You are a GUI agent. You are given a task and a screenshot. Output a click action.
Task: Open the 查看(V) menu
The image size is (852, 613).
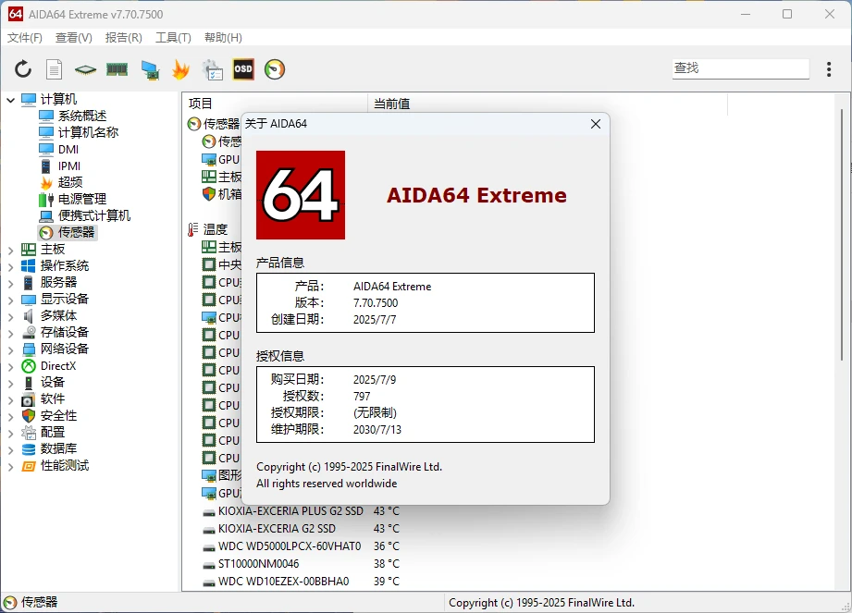point(74,38)
